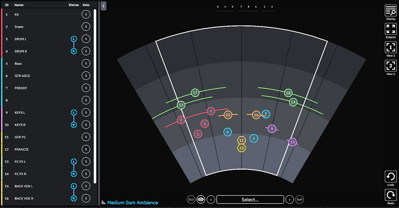Toggle stereo link R on DRUM R

[x=74, y=51]
